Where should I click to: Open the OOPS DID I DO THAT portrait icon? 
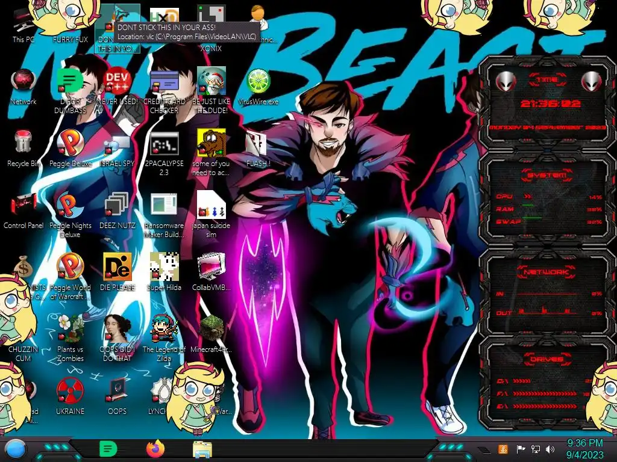pos(117,339)
